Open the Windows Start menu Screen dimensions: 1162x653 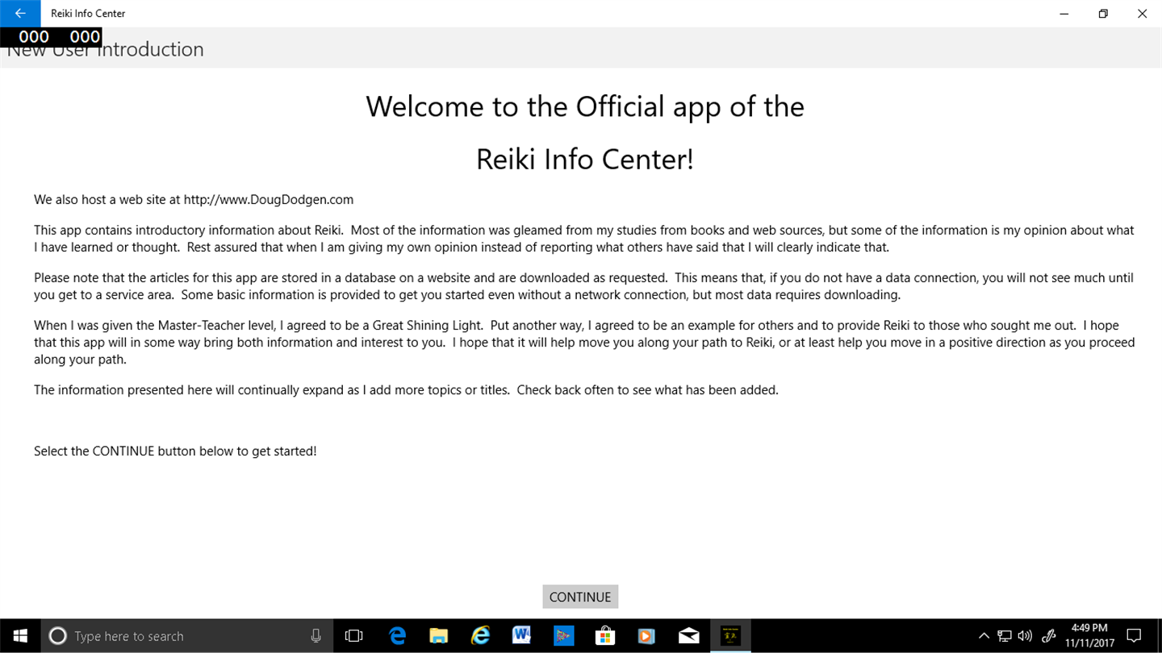[19, 636]
